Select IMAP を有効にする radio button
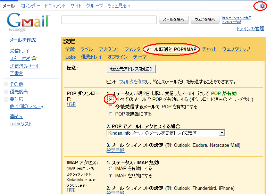This screenshot has height=194, width=267. [x=111, y=168]
